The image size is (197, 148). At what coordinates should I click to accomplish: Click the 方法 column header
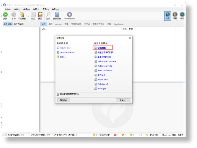(x=125, y=29)
